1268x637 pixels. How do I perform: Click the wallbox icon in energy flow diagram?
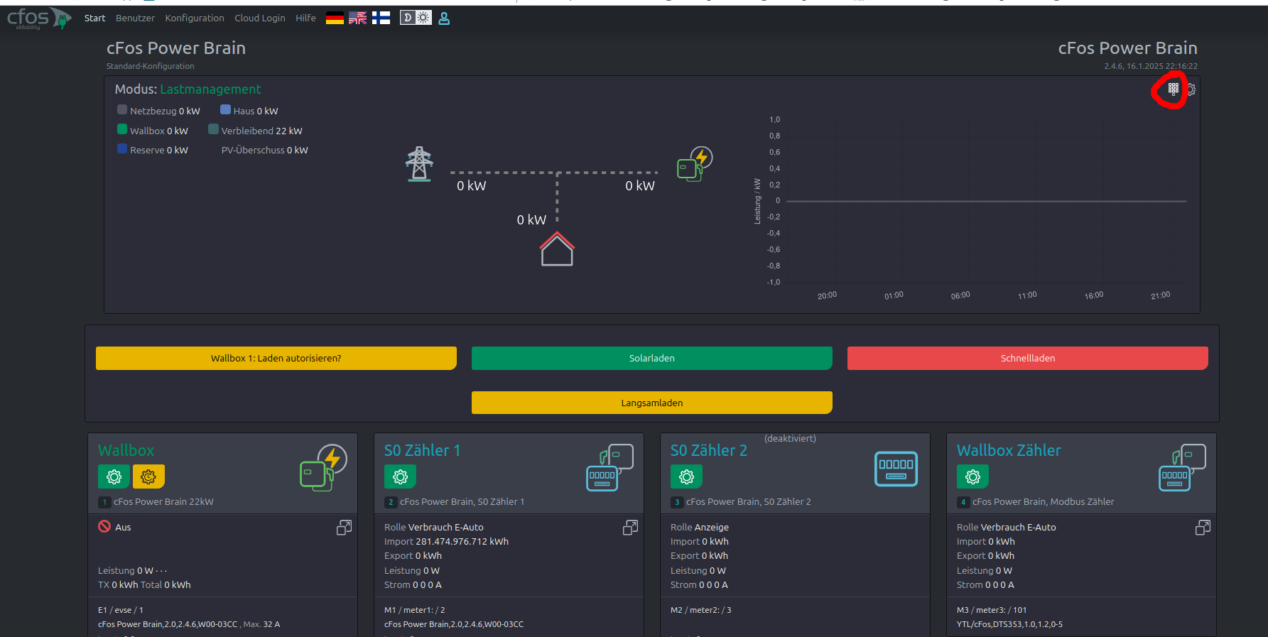(695, 164)
